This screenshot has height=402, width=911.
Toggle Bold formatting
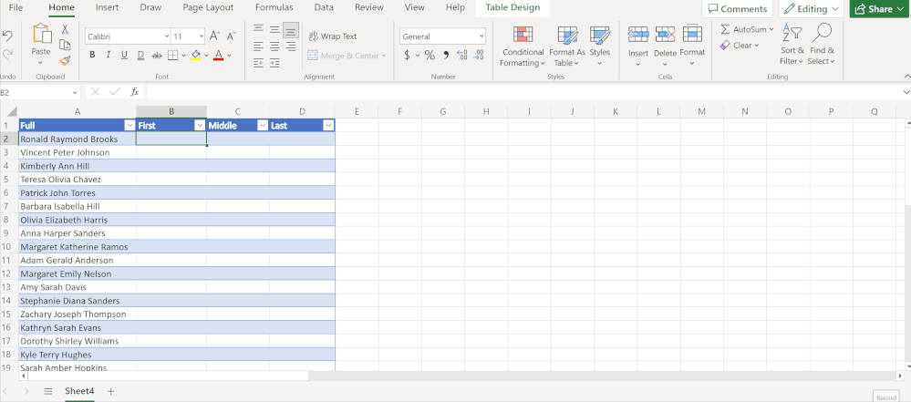tap(92, 56)
